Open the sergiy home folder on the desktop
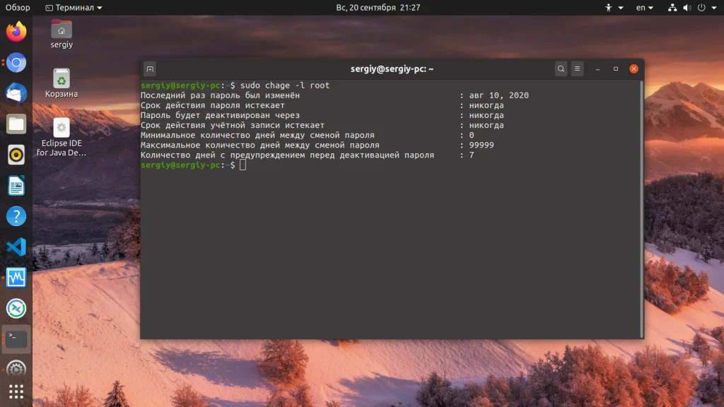Viewport: 724px width, 407px height. tap(62, 34)
